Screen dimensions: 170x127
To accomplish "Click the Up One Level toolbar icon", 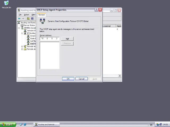I will click(28, 19).
